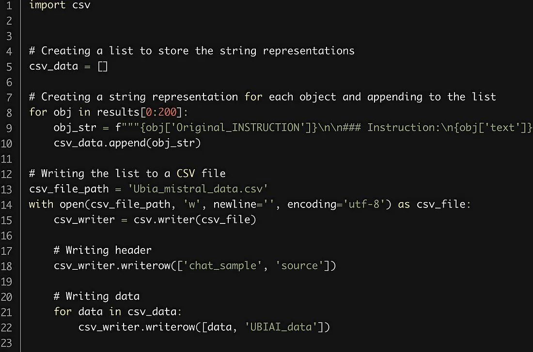The width and height of the screenshot is (533, 352).
Task: Click csv_file_path variable on line 13
Action: tap(69, 189)
